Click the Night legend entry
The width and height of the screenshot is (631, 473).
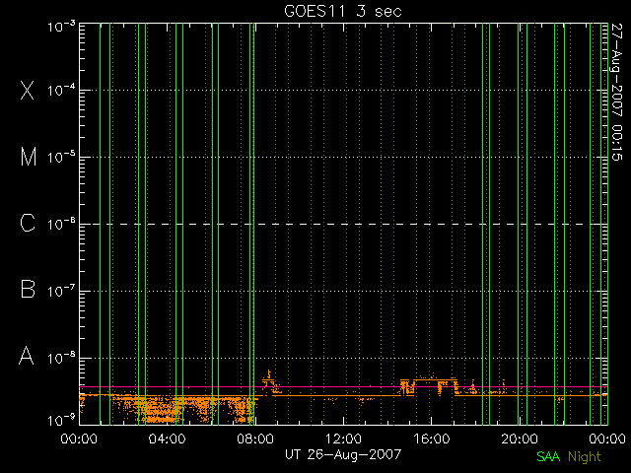[585, 457]
